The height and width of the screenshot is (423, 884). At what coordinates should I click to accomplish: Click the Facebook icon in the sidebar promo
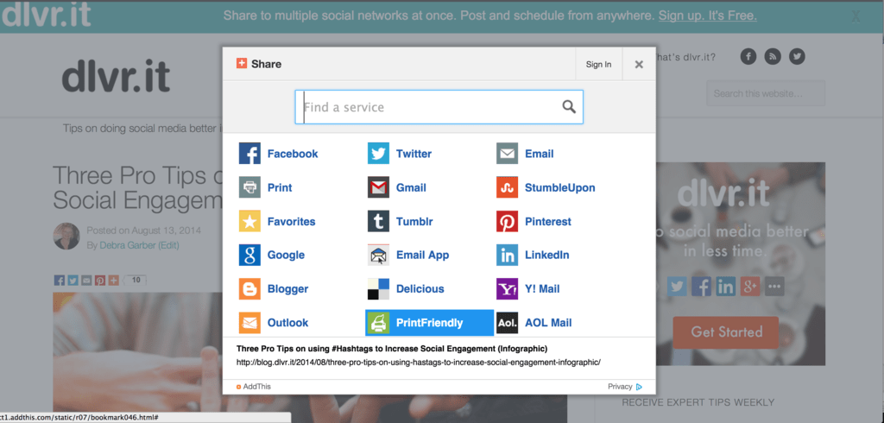[x=701, y=287]
